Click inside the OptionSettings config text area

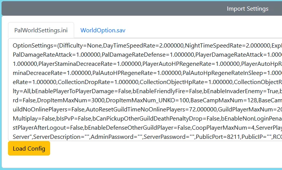pos(145,89)
